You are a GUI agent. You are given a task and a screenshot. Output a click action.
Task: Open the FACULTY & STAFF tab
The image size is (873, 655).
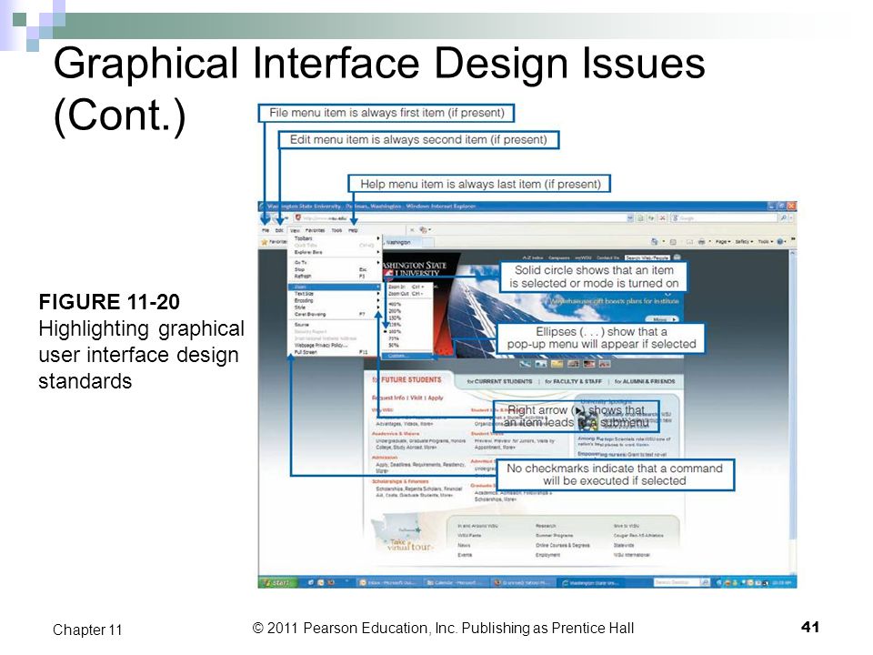point(573,381)
